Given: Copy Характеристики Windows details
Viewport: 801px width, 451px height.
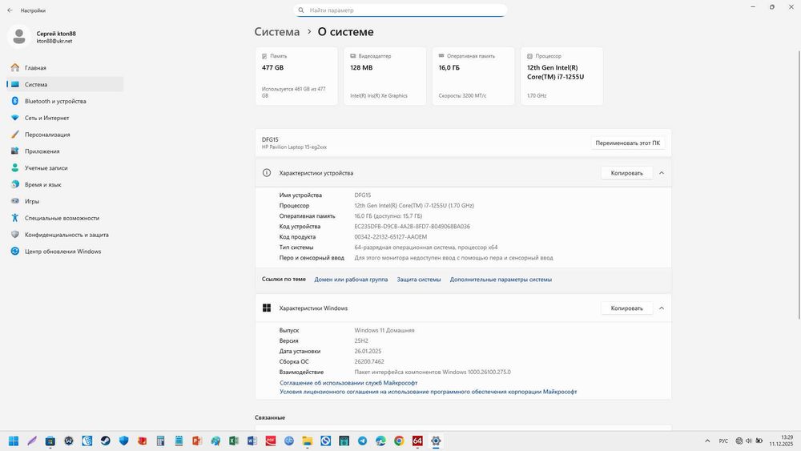Looking at the screenshot, I should pos(627,308).
